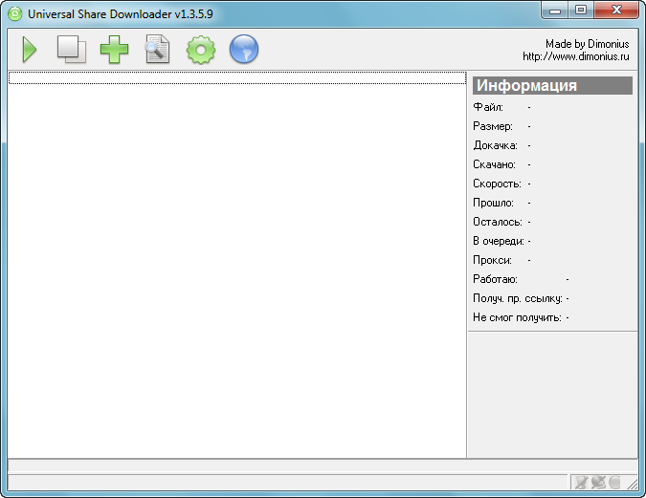Select the empty dotted row in download list
The image size is (646, 498).
[237, 77]
